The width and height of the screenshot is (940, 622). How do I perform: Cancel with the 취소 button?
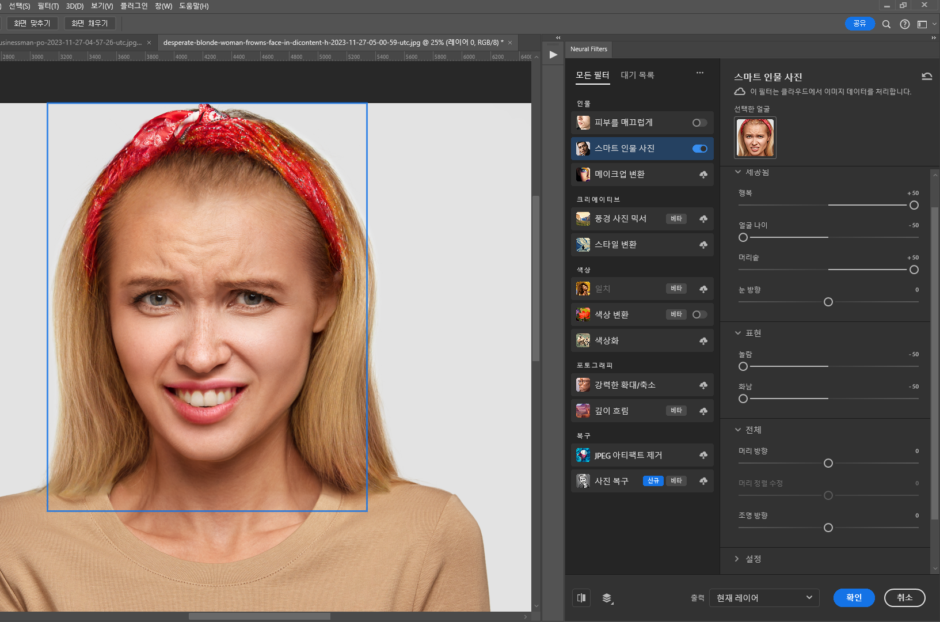(904, 598)
